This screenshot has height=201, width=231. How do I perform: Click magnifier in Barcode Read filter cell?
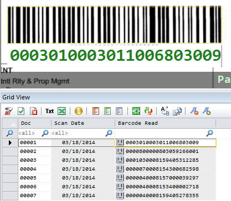(209, 133)
